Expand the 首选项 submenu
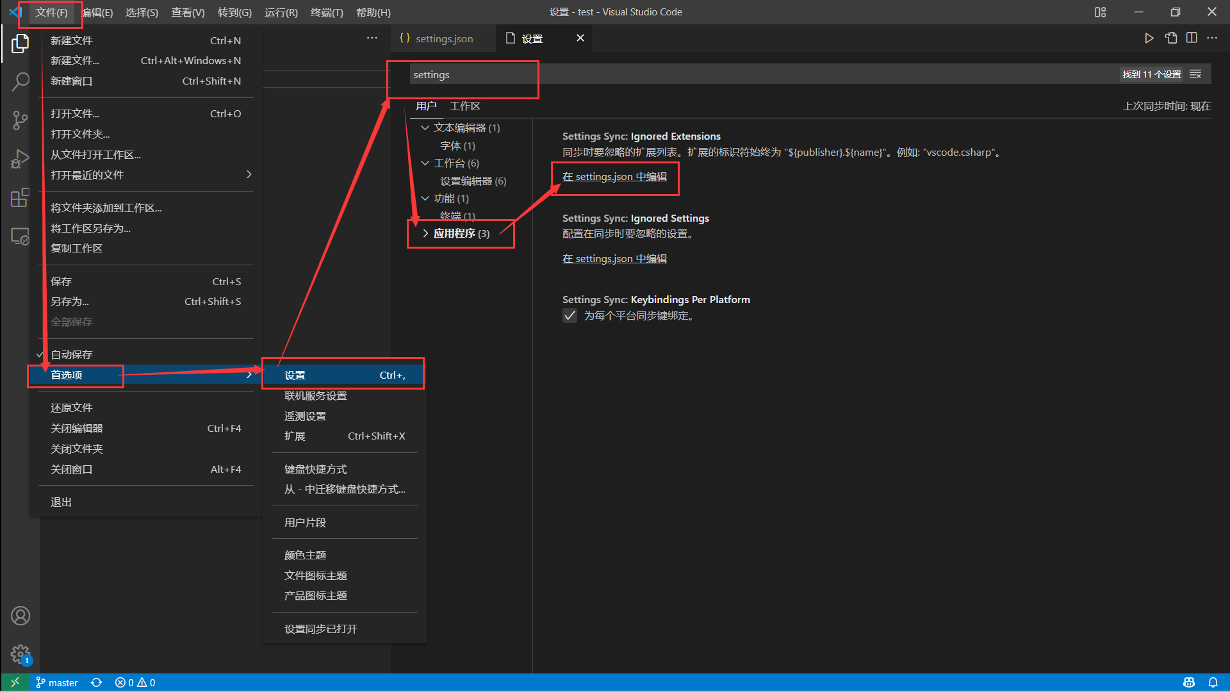The width and height of the screenshot is (1230, 692). click(146, 375)
